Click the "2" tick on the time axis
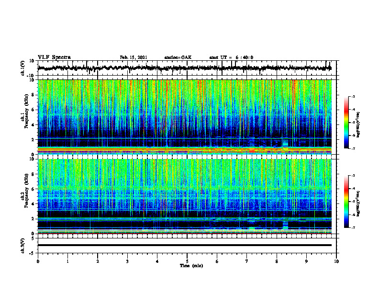Viewport: 379px width, 293px height. pyautogui.click(x=98, y=261)
